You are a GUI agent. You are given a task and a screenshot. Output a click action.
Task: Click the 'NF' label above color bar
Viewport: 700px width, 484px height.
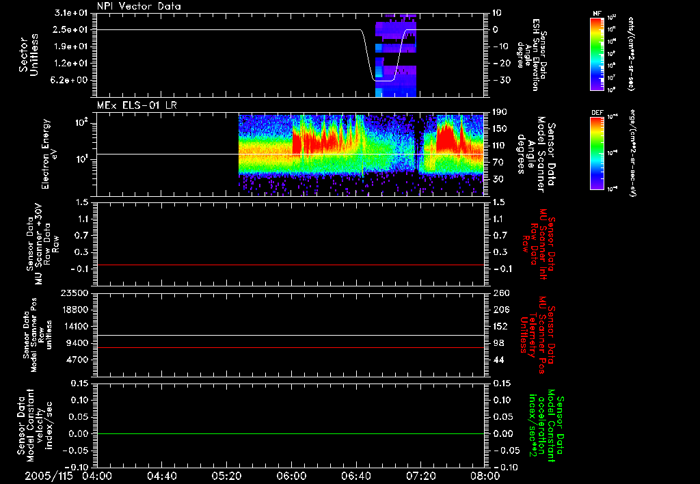coord(597,14)
